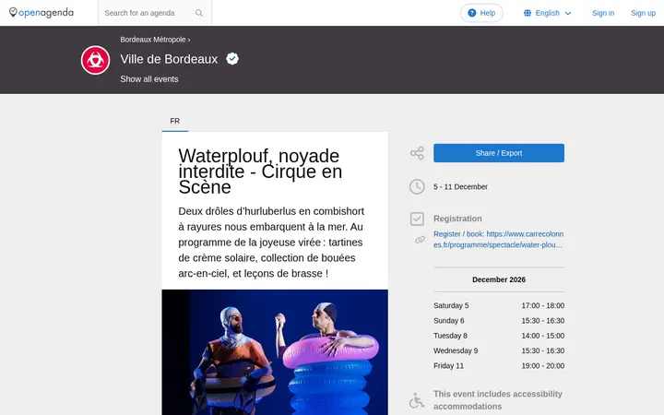Open the Help button
This screenshot has height=415, width=664.
(x=481, y=13)
